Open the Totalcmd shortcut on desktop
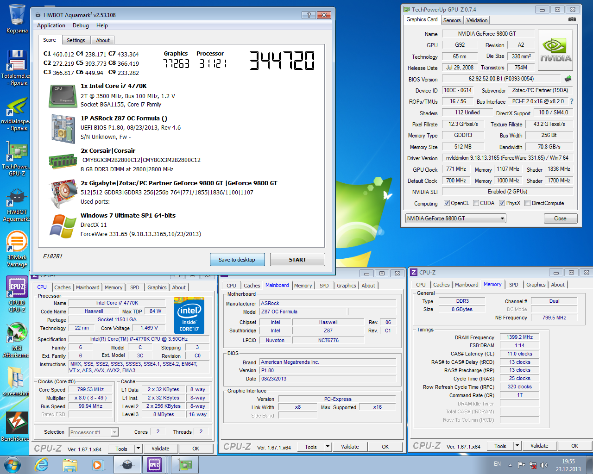593x474 pixels. 17,68
